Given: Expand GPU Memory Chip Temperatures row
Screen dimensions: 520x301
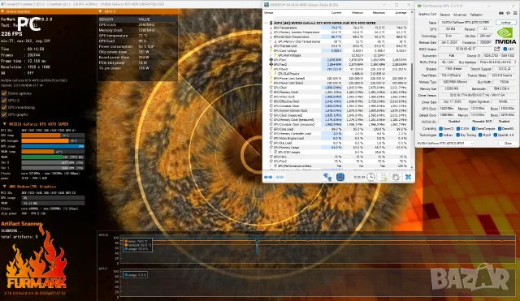Looking at the screenshot, I should [271, 41].
